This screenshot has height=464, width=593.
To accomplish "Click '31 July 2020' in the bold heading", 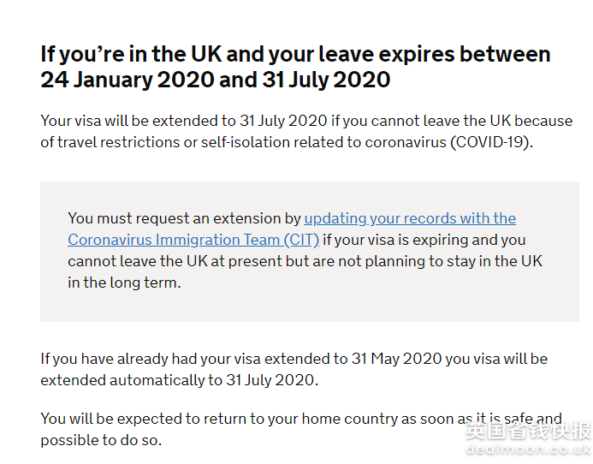I will pyautogui.click(x=326, y=80).
